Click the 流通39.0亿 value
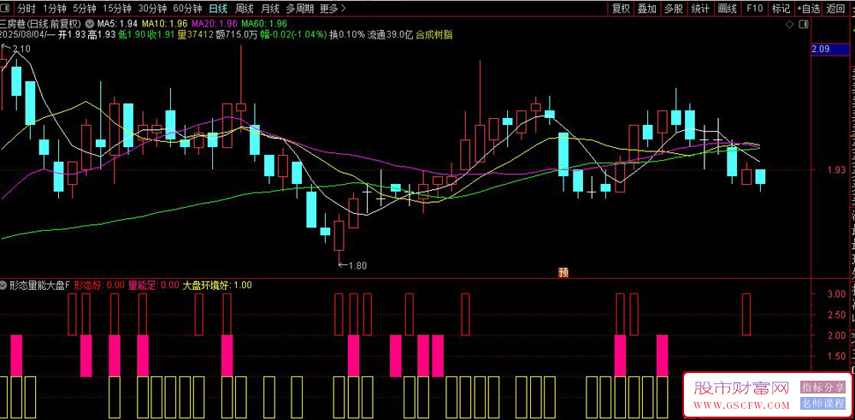This screenshot has width=855, height=420. pyautogui.click(x=390, y=35)
